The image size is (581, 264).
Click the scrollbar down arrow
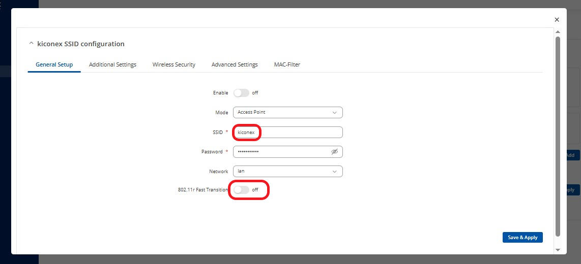click(558, 250)
